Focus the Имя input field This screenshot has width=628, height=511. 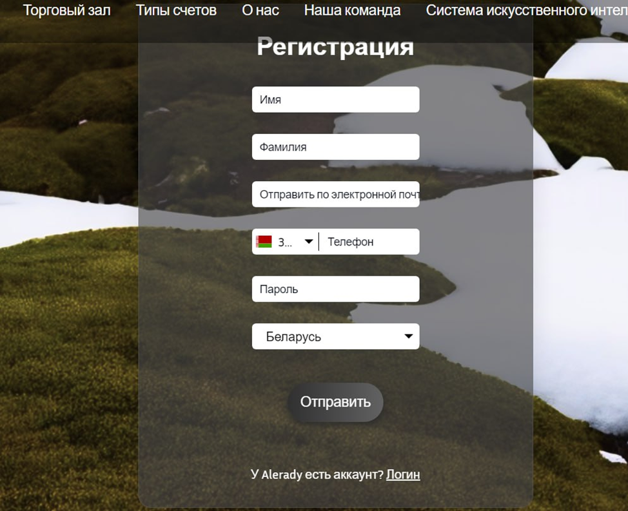tap(336, 99)
